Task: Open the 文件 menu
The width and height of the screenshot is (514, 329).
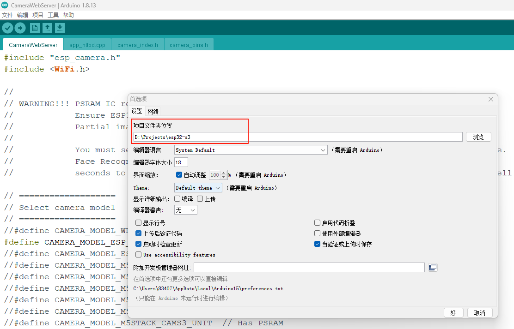Action: click(7, 15)
